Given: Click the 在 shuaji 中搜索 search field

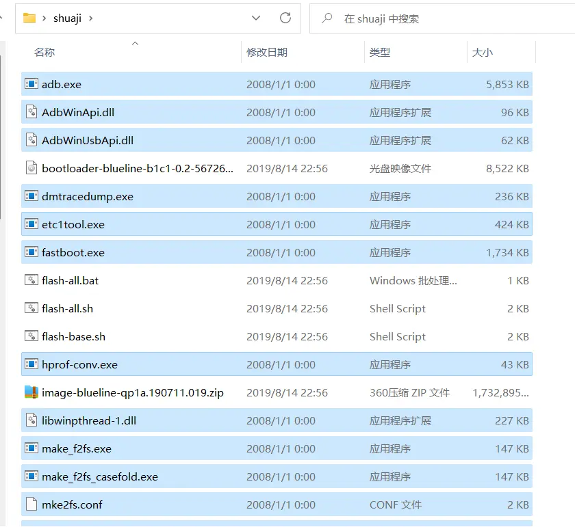Looking at the screenshot, I should [442, 18].
